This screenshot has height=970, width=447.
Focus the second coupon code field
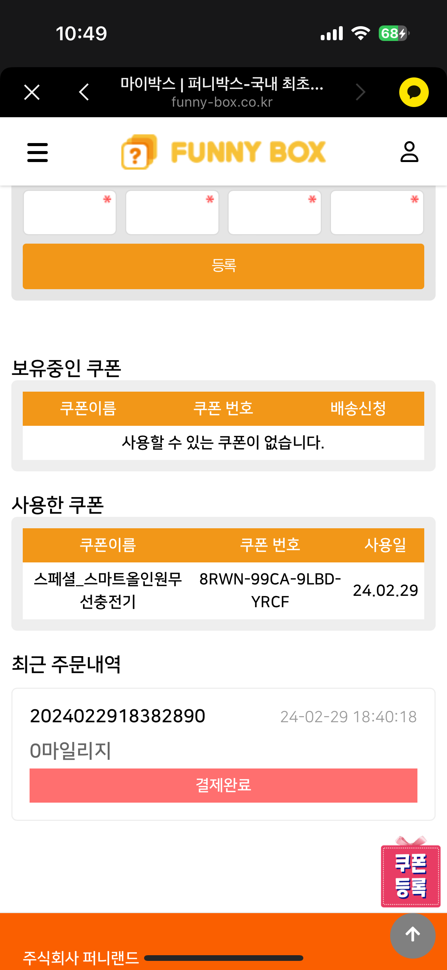tap(172, 213)
